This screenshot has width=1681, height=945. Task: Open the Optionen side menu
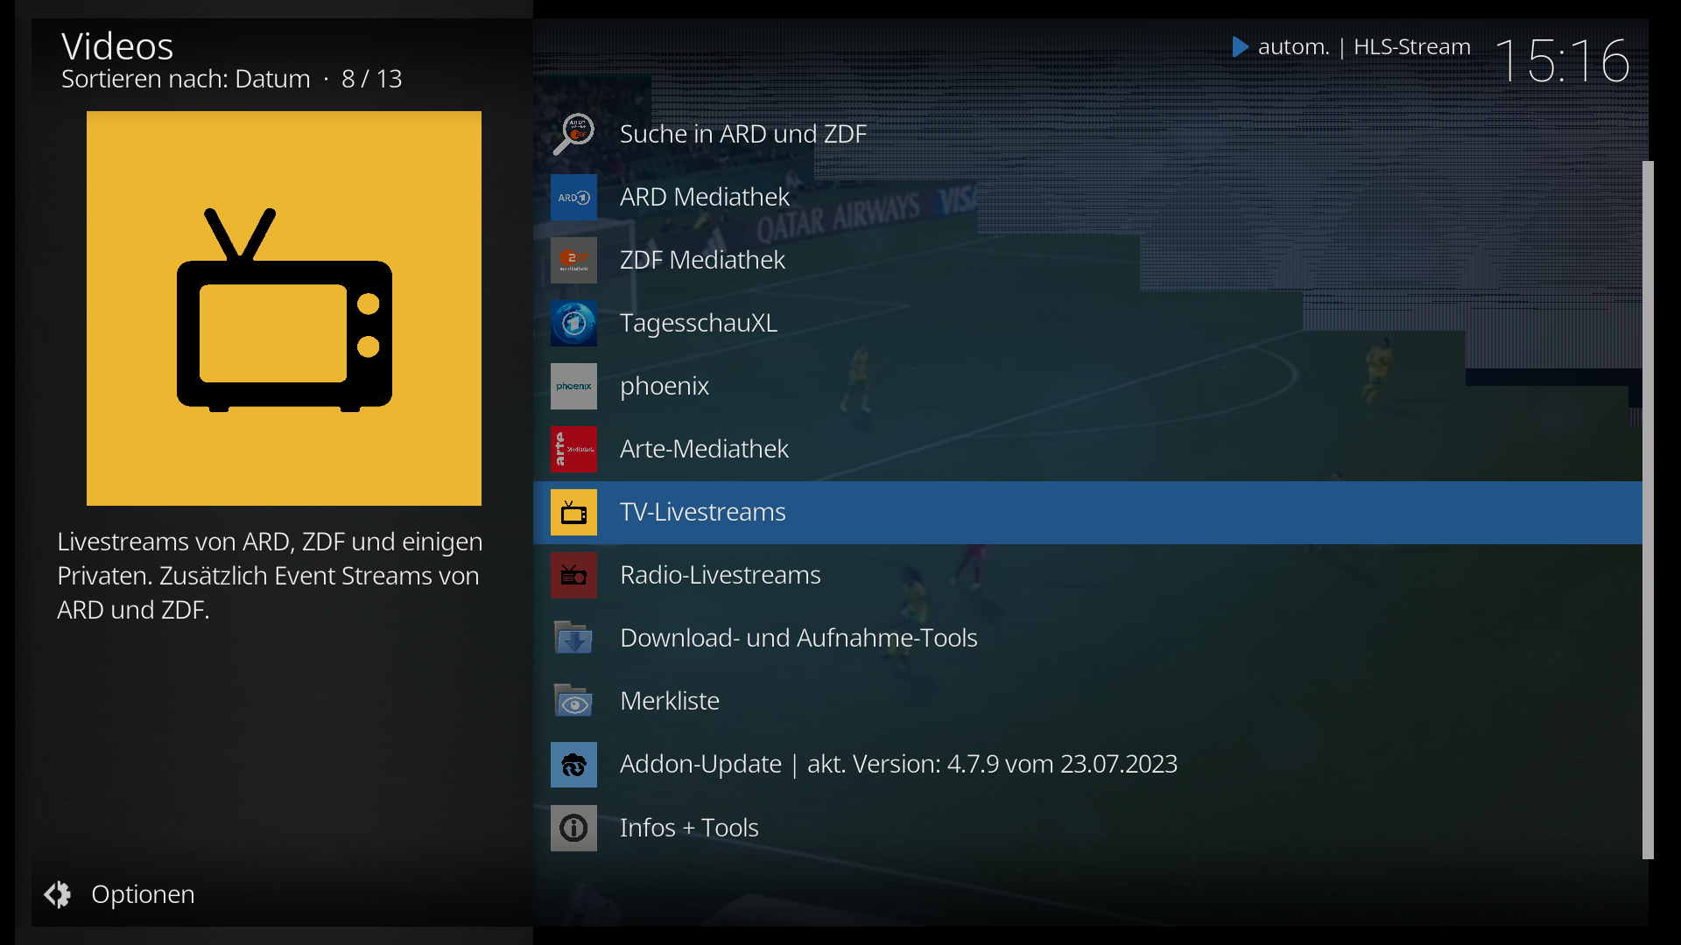click(120, 894)
